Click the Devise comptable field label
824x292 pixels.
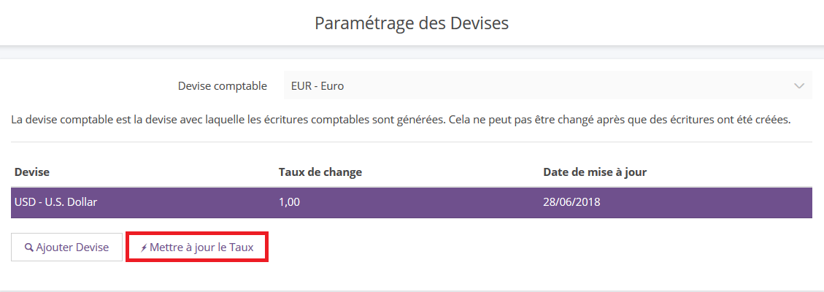click(x=223, y=85)
